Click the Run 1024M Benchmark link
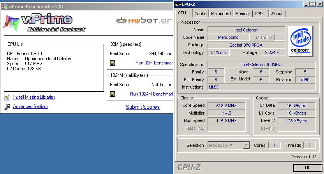324x174 pixels. [151, 94]
